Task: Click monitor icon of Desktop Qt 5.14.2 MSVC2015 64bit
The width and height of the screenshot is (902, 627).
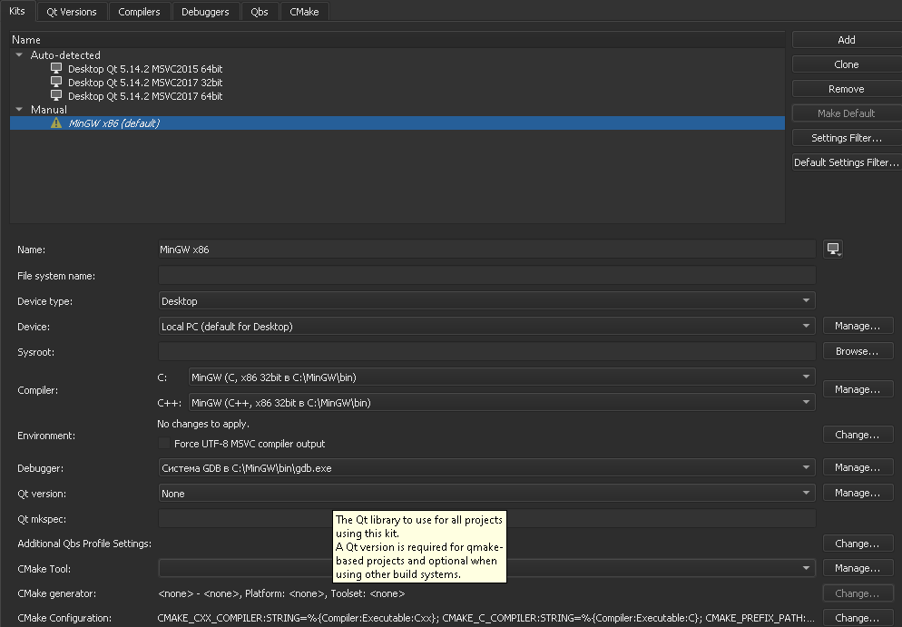Action: (56, 68)
